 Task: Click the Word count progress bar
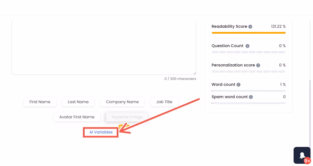coord(249,90)
